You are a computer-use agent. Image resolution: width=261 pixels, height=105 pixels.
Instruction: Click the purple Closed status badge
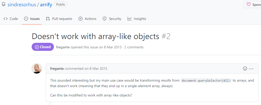tap(43, 47)
